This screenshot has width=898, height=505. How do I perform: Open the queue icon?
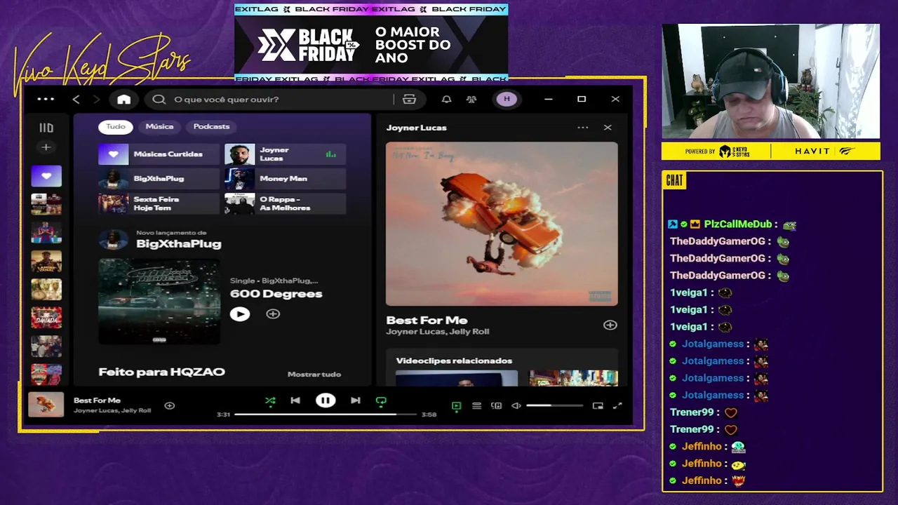(x=476, y=405)
